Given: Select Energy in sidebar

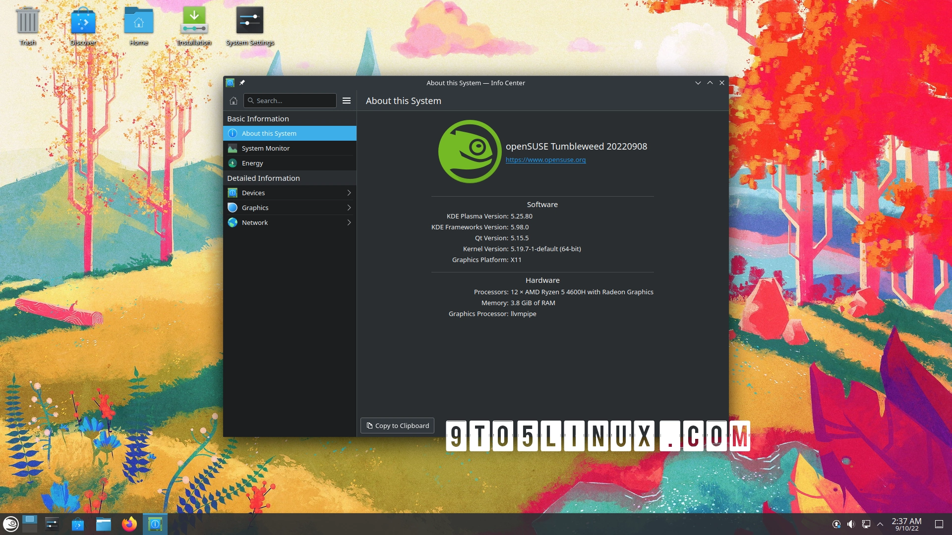Looking at the screenshot, I should click(x=252, y=162).
